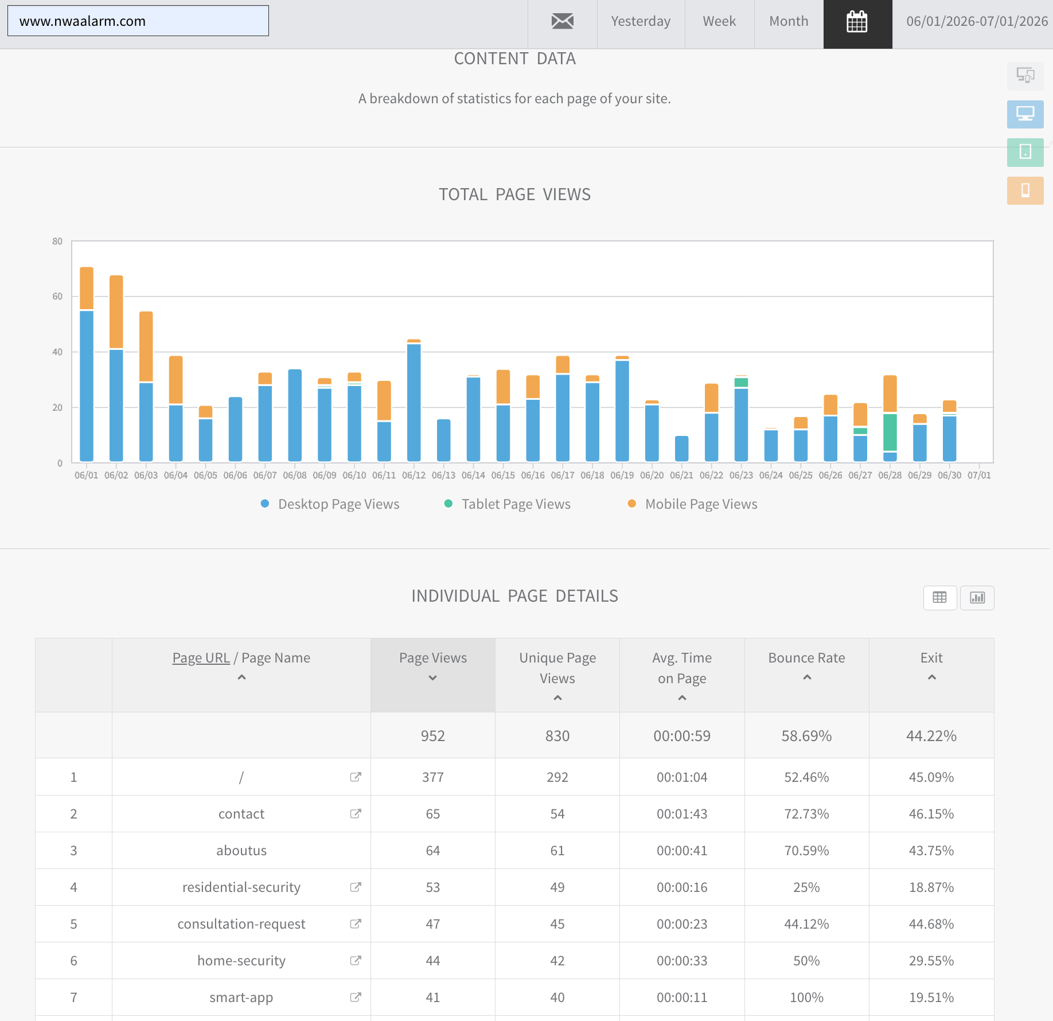1053x1021 pixels.
Task: Select the all devices filter icon
Action: click(1025, 76)
